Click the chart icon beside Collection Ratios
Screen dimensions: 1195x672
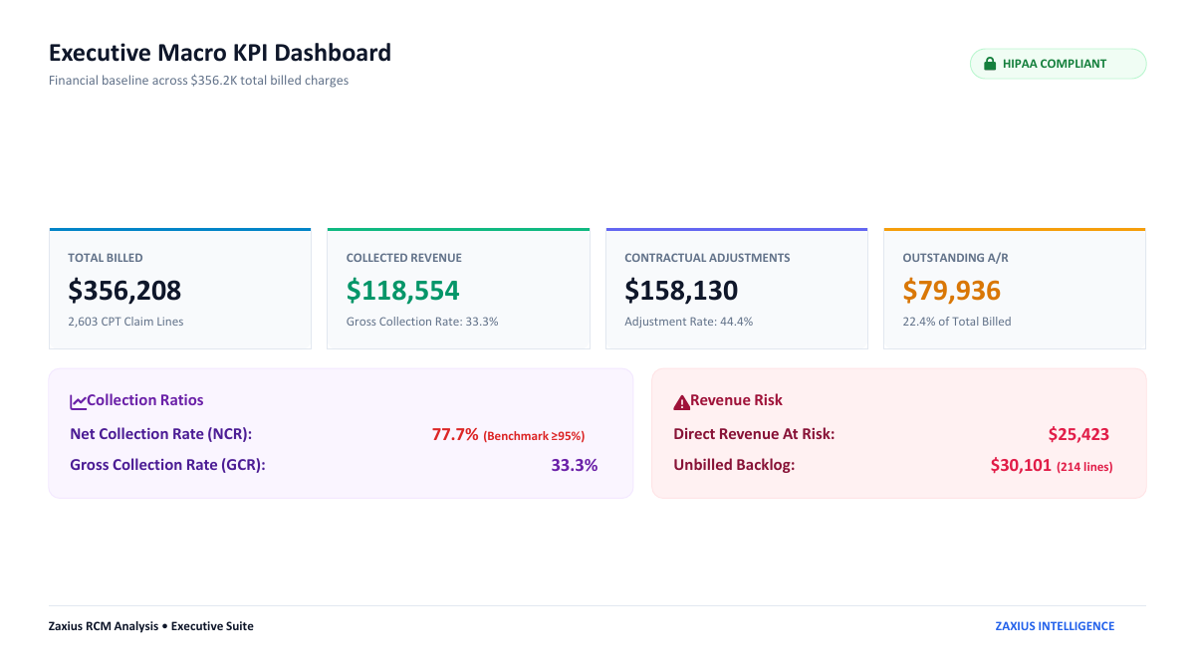79,401
